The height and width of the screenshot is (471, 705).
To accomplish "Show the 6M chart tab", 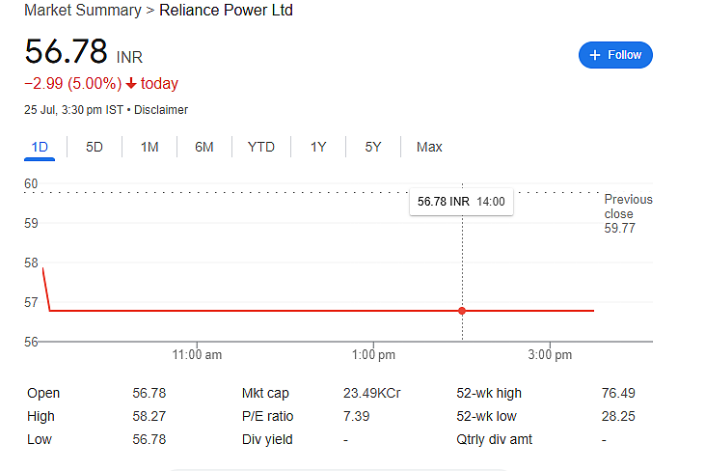I will coord(204,147).
